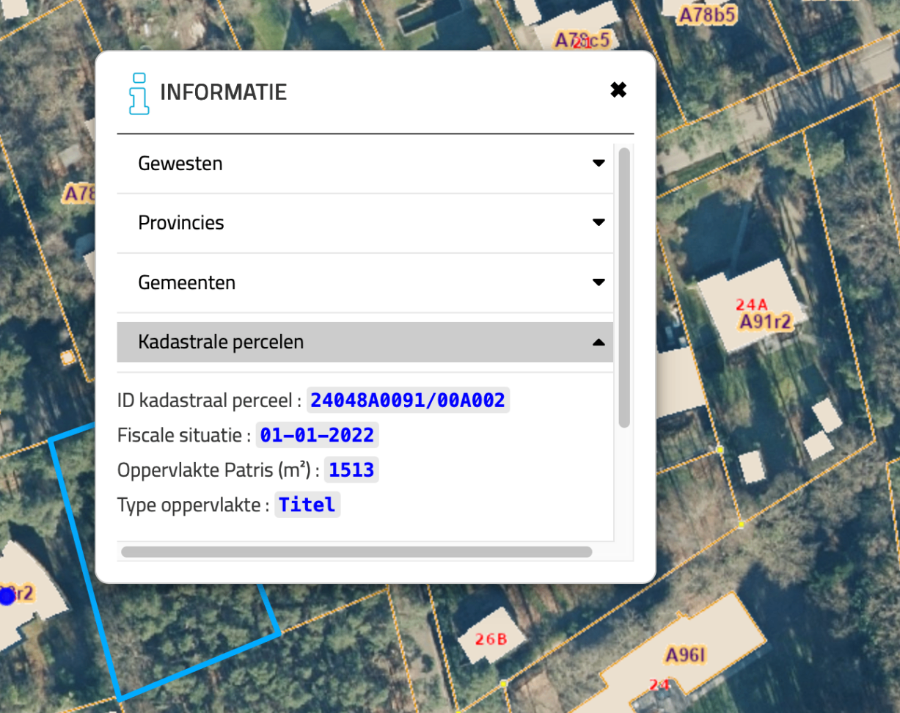Click parcel label A91r2 on map
This screenshot has width=900, height=713.
click(x=765, y=322)
